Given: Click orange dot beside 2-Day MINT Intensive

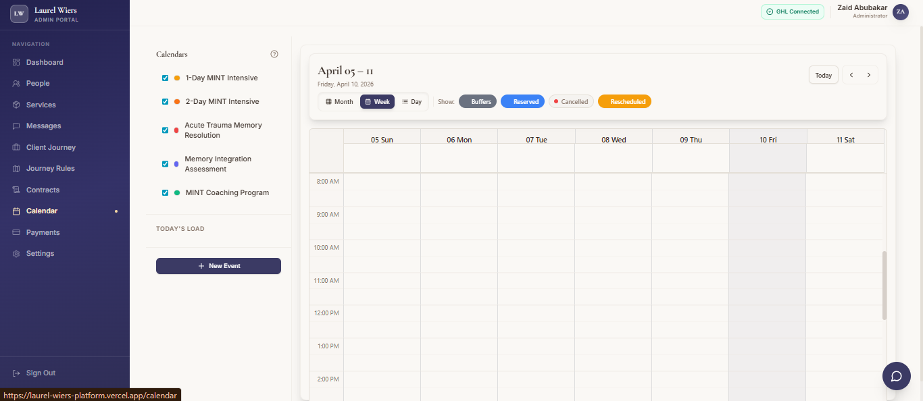Looking at the screenshot, I should pyautogui.click(x=176, y=102).
